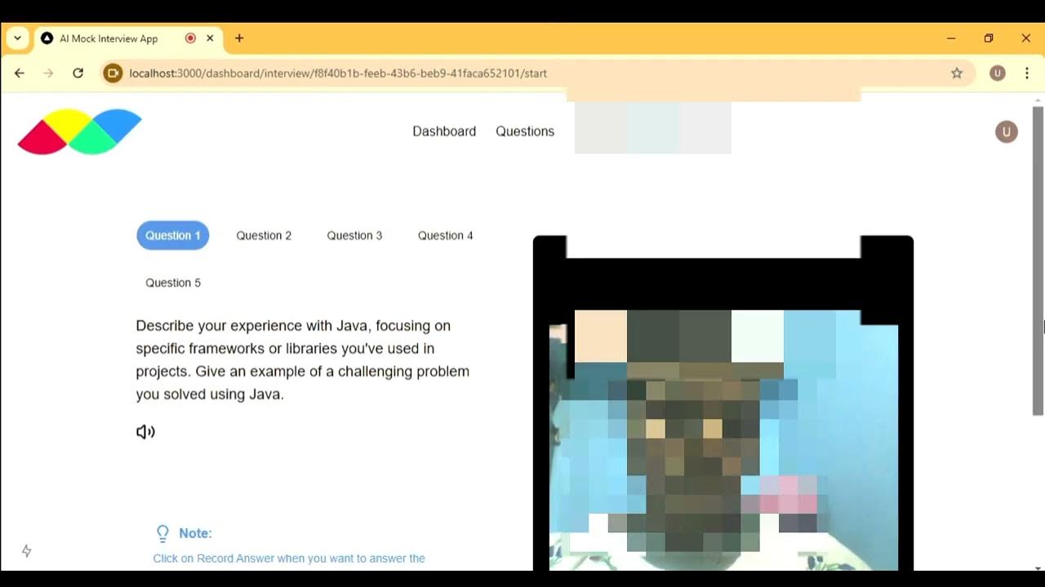Click the lightbulb Note icon
Viewport: 1045px width, 587px height.
click(x=162, y=533)
